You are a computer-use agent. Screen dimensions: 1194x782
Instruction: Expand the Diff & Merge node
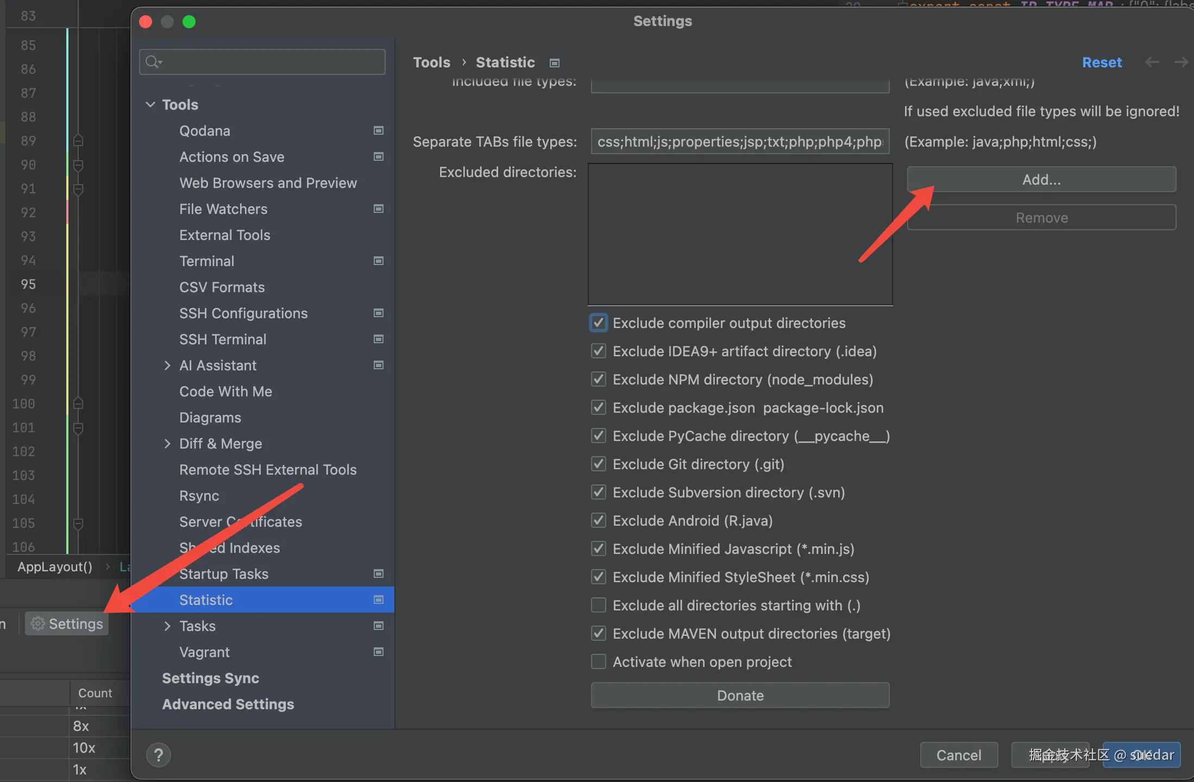click(x=167, y=444)
